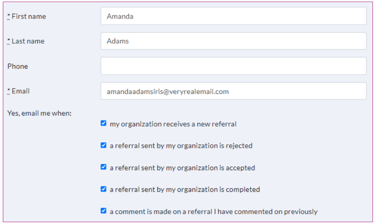Uncheck the referral is rejected checkbox
This screenshot has width=375, height=224.
tap(104, 145)
